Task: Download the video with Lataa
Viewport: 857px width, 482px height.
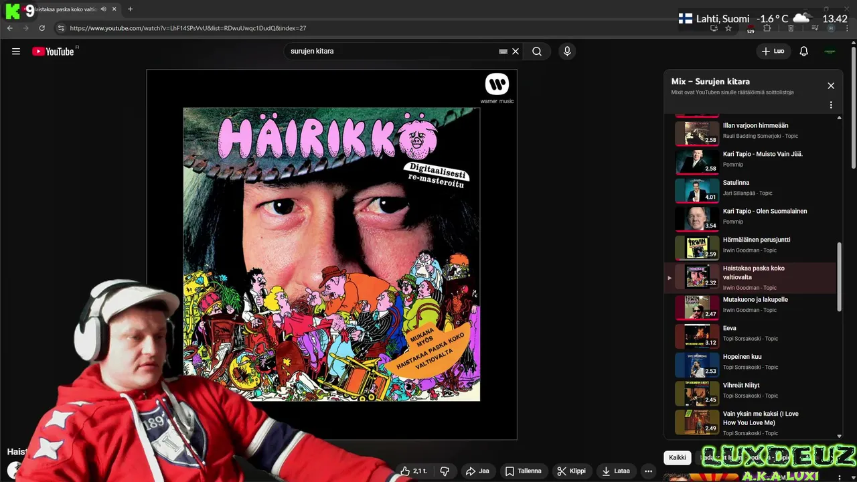Action: coord(616,471)
